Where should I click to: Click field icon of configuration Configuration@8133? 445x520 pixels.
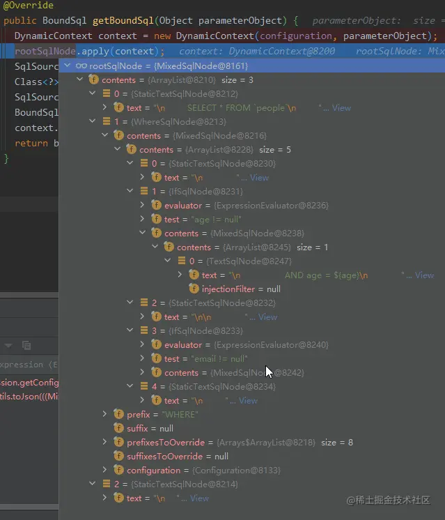118,470
